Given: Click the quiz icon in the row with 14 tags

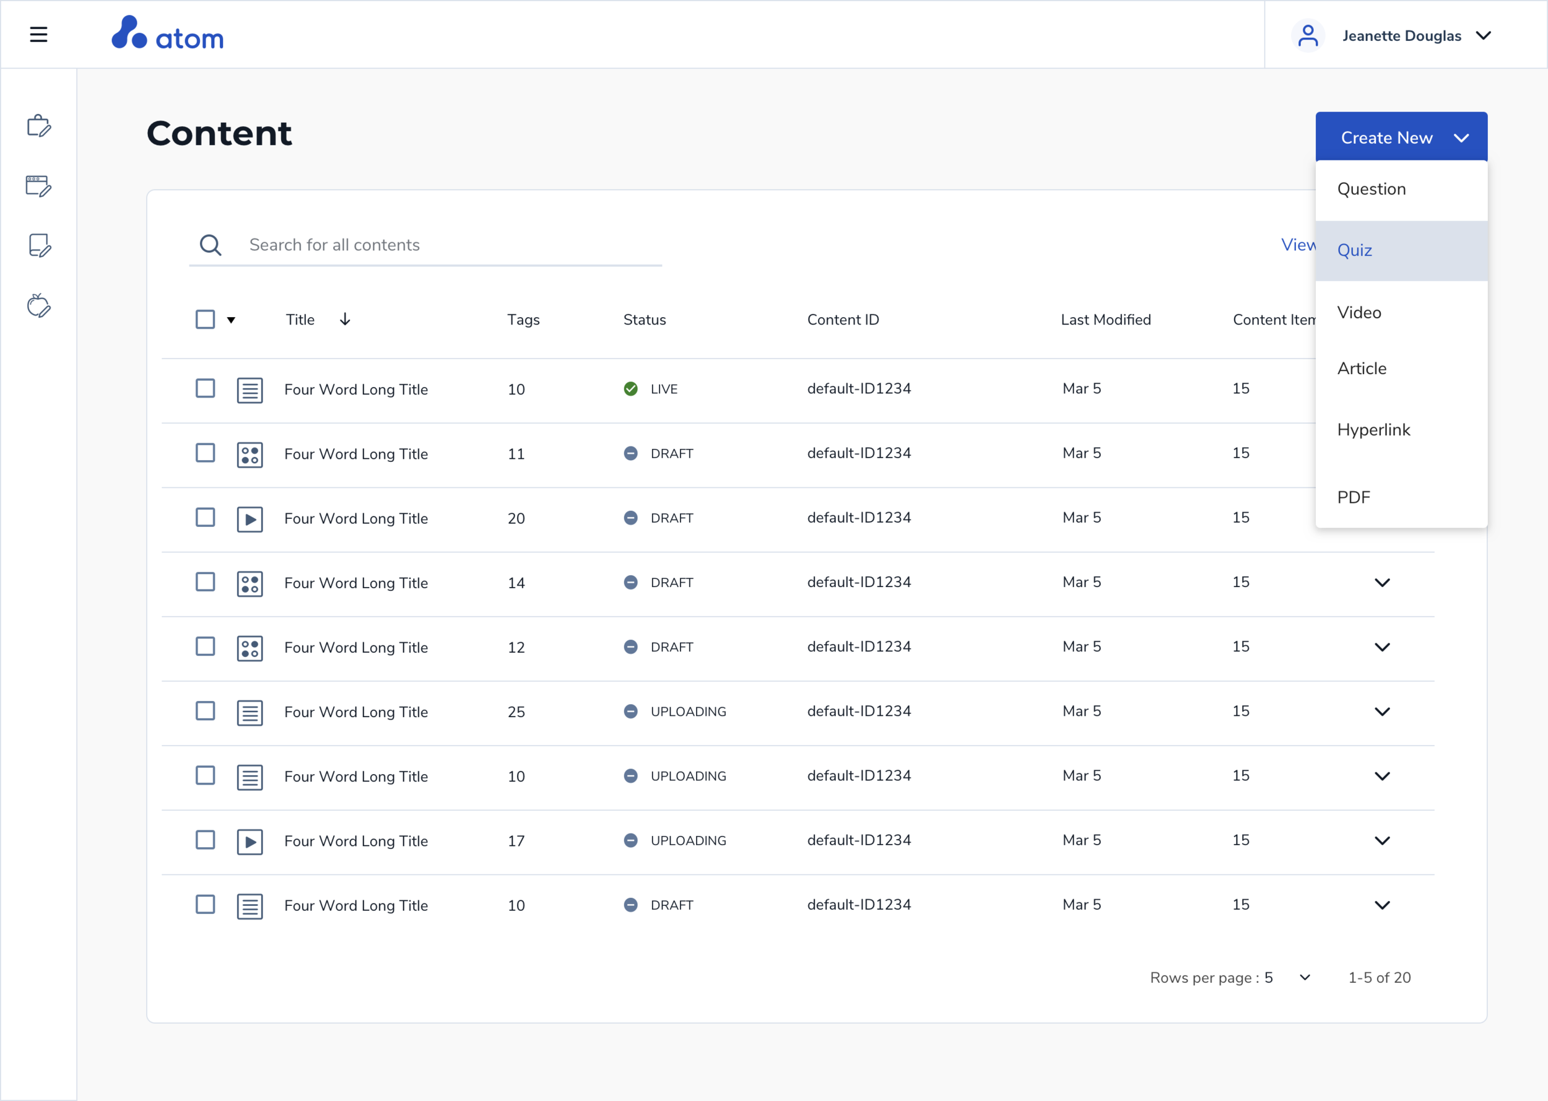Looking at the screenshot, I should click(x=250, y=584).
